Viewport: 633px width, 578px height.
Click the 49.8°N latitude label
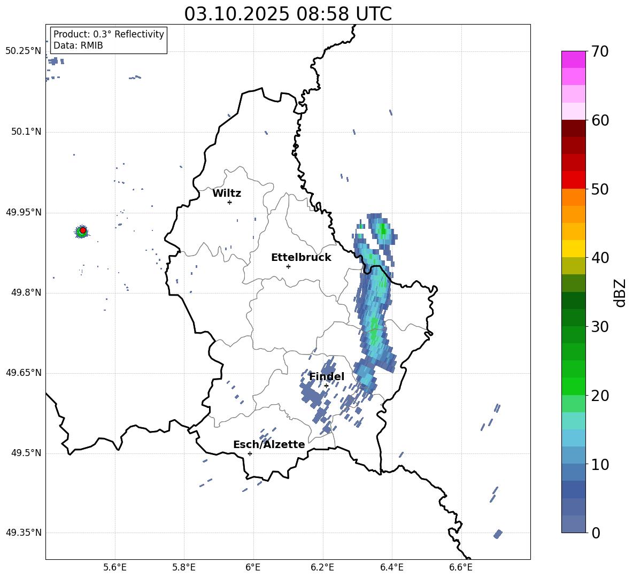(x=26, y=292)
